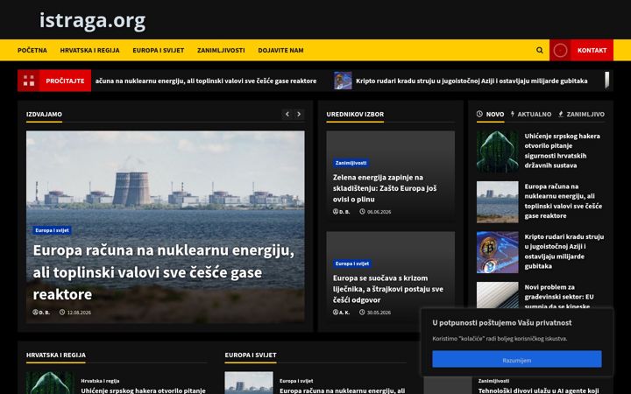Click the 30.05.2026 date in Urednikov izbor

pos(379,313)
